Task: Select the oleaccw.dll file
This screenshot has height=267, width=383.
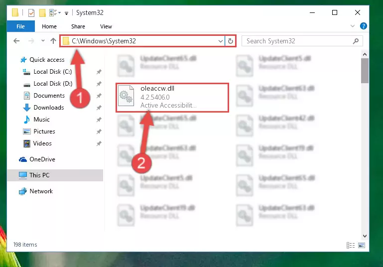Action: point(172,98)
